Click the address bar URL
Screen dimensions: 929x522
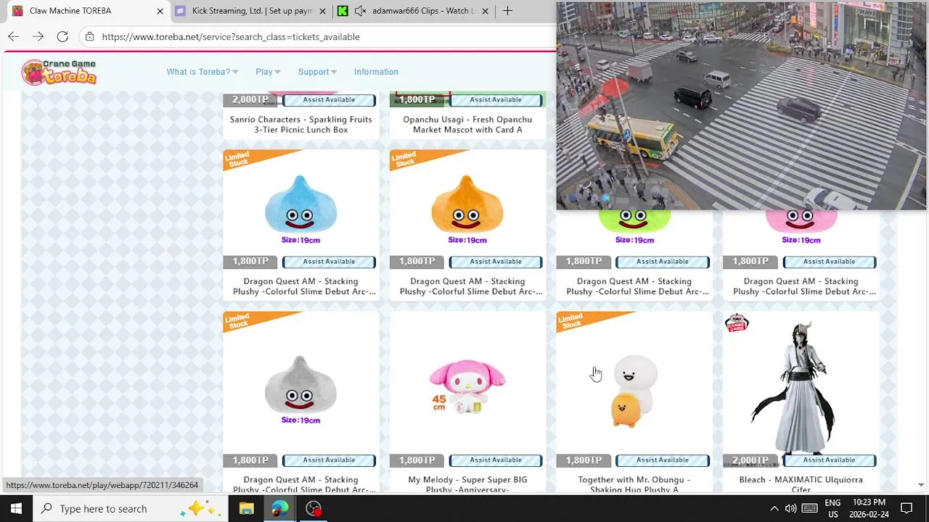[231, 37]
